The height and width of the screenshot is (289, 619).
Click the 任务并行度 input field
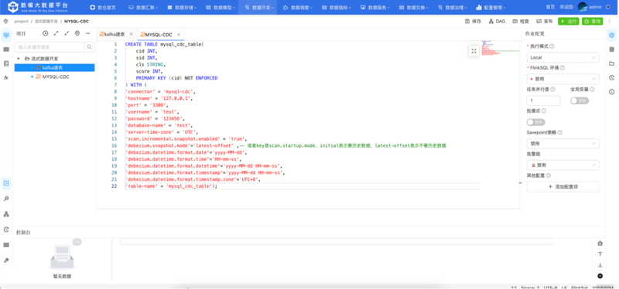(543, 100)
